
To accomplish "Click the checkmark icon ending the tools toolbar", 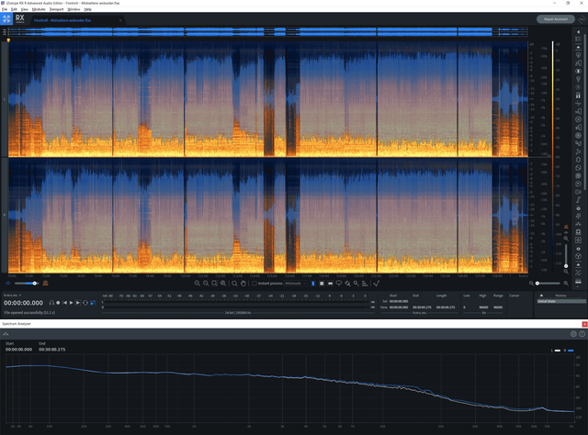I will pos(376,284).
